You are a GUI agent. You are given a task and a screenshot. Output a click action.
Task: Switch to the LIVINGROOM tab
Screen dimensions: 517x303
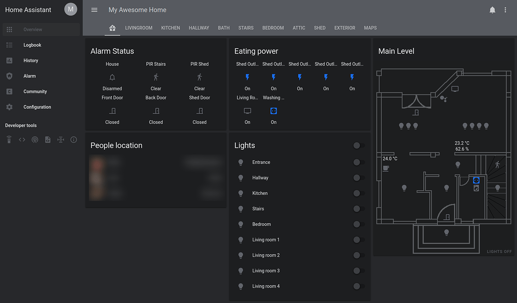tap(138, 28)
